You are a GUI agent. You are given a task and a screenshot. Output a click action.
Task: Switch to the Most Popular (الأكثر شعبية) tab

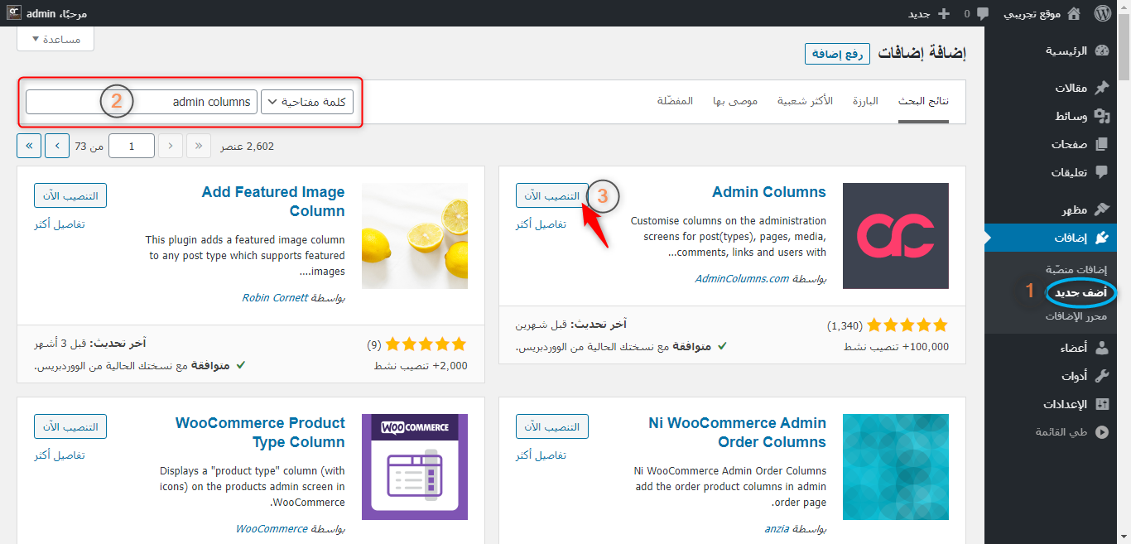click(805, 101)
